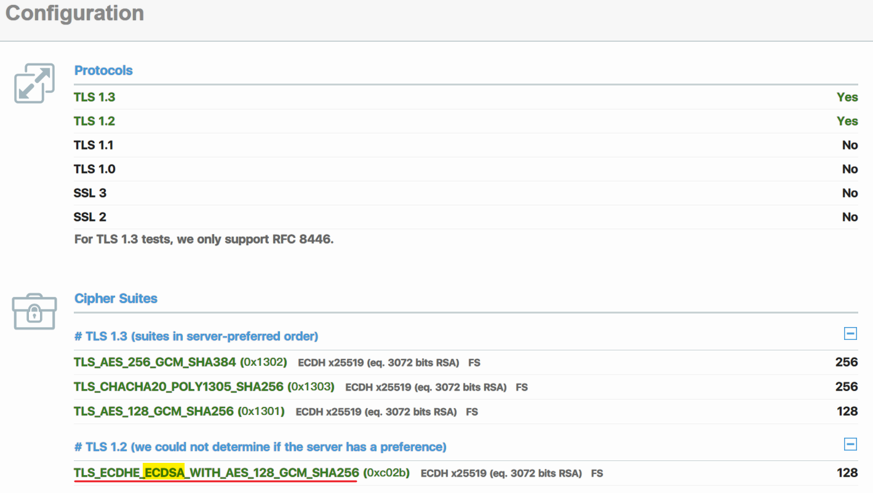
Task: Click the 0x1301 cipher suite code
Action: coord(261,411)
